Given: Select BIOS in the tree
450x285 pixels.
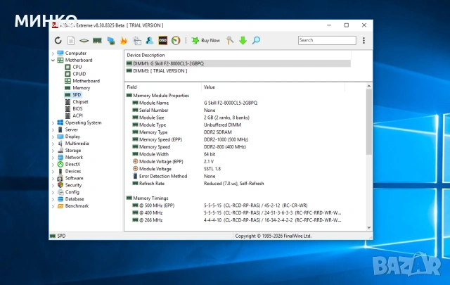Looking at the screenshot, I should click(x=77, y=108).
